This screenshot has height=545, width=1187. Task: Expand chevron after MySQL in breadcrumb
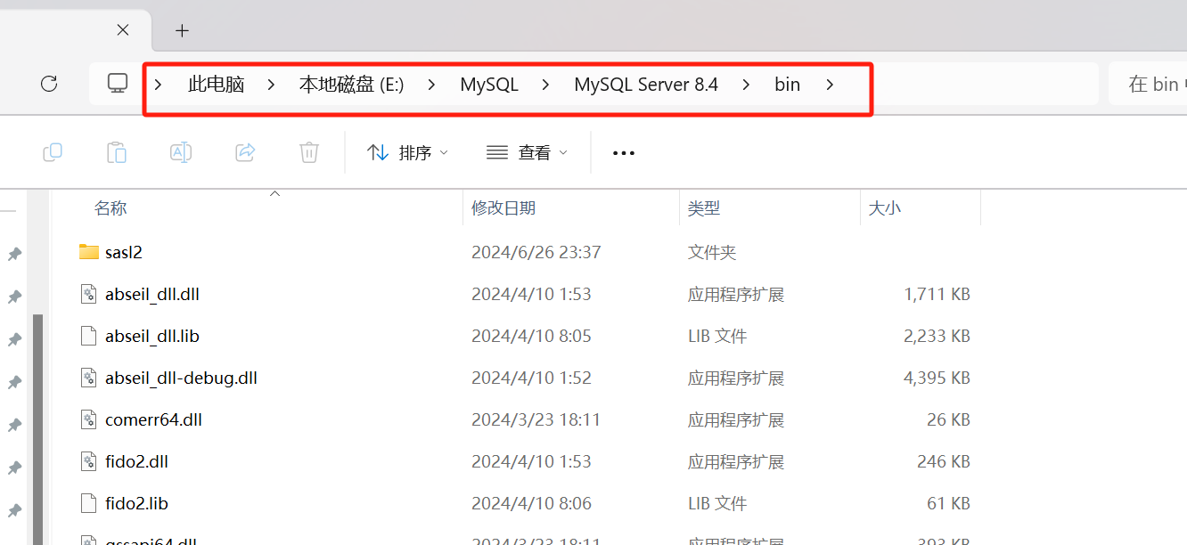[x=546, y=85]
